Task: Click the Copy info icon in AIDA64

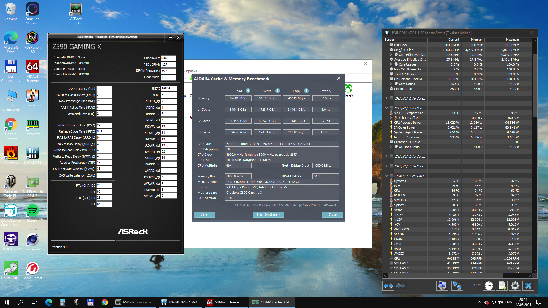Action: tap(306, 91)
